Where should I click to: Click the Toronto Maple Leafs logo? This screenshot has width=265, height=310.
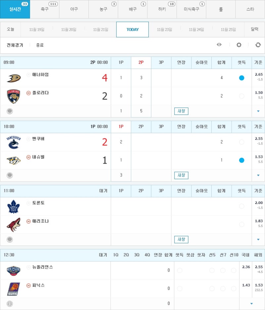(14, 206)
